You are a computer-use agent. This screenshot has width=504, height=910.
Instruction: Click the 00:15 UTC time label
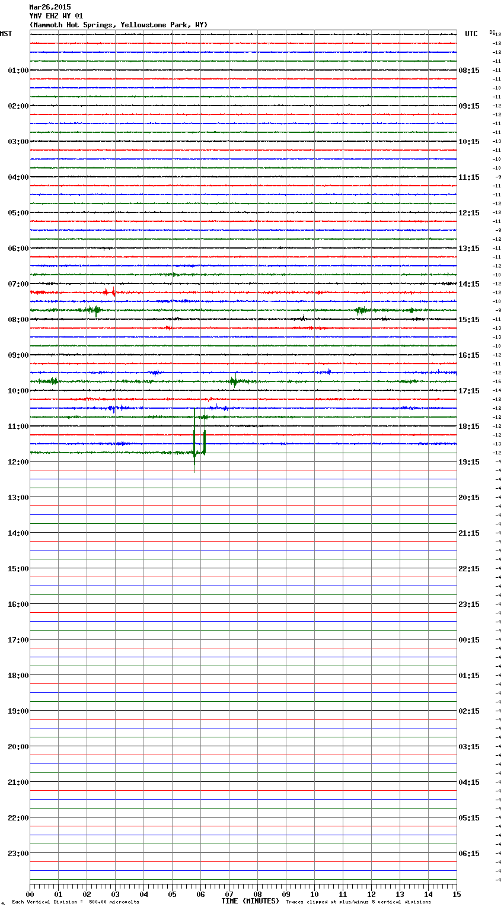click(x=469, y=640)
